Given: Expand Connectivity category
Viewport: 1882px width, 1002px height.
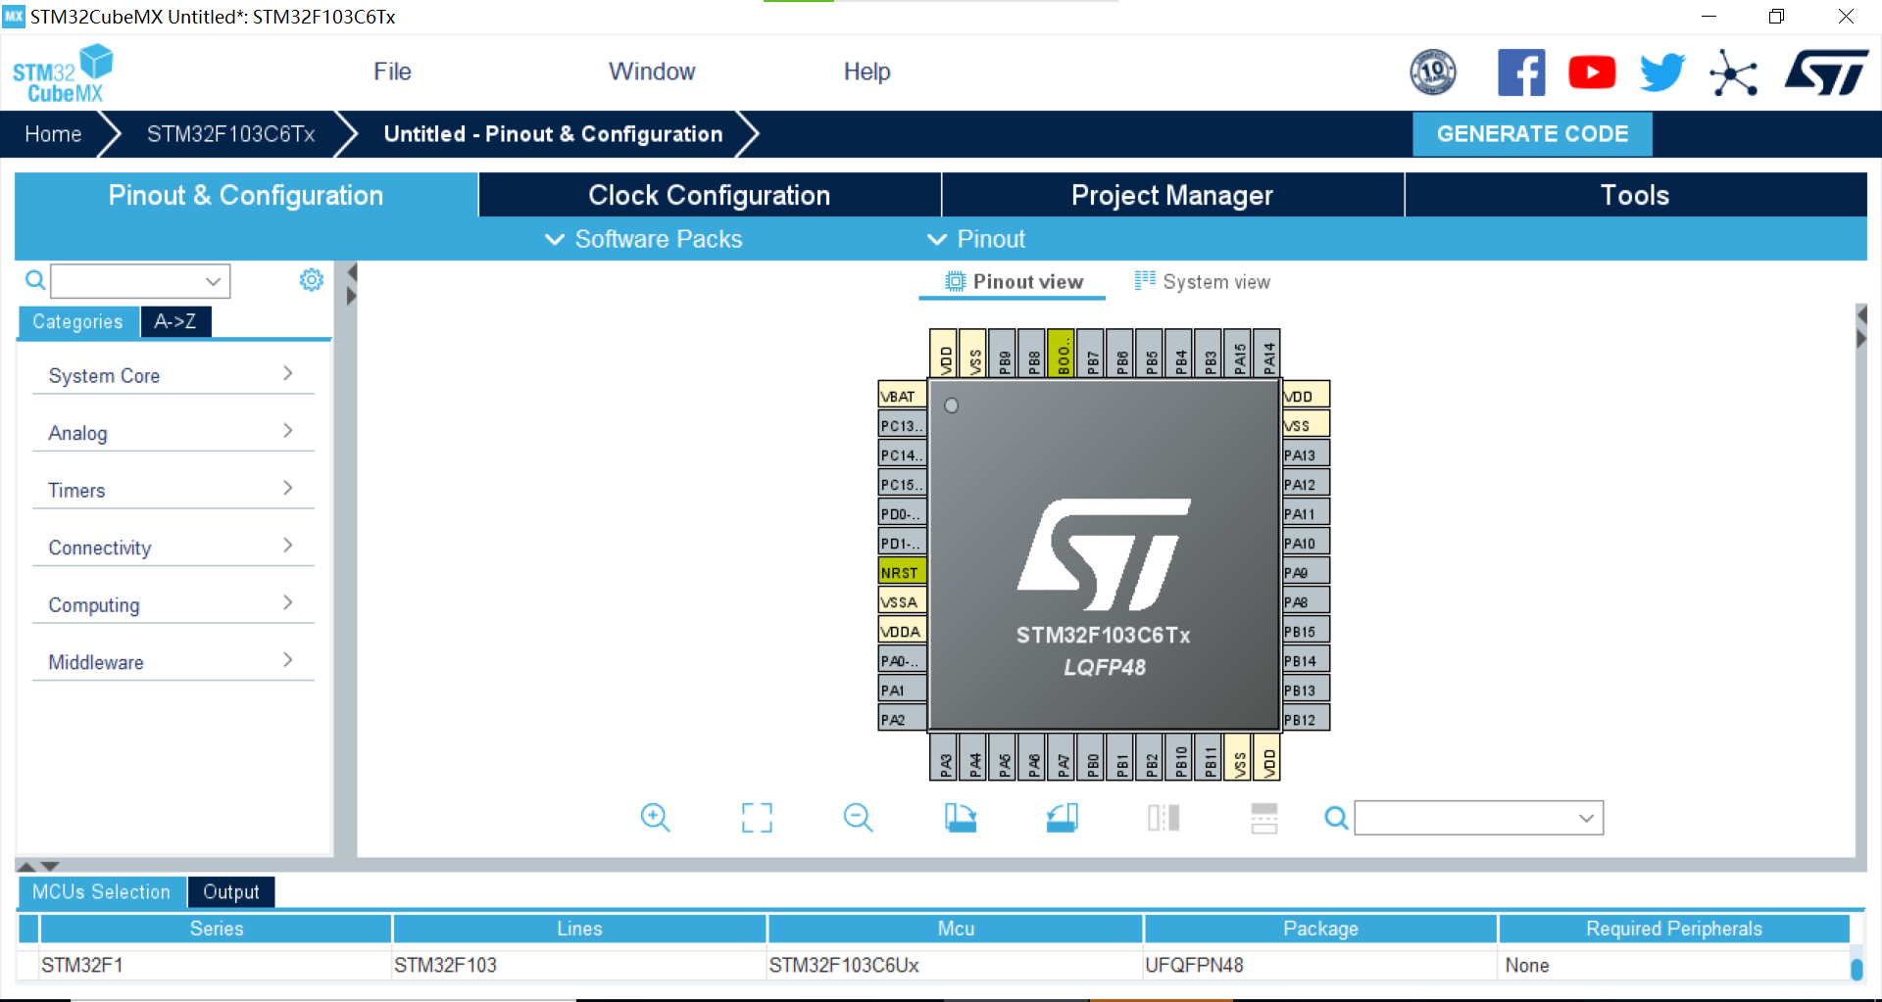Looking at the screenshot, I should 173,547.
